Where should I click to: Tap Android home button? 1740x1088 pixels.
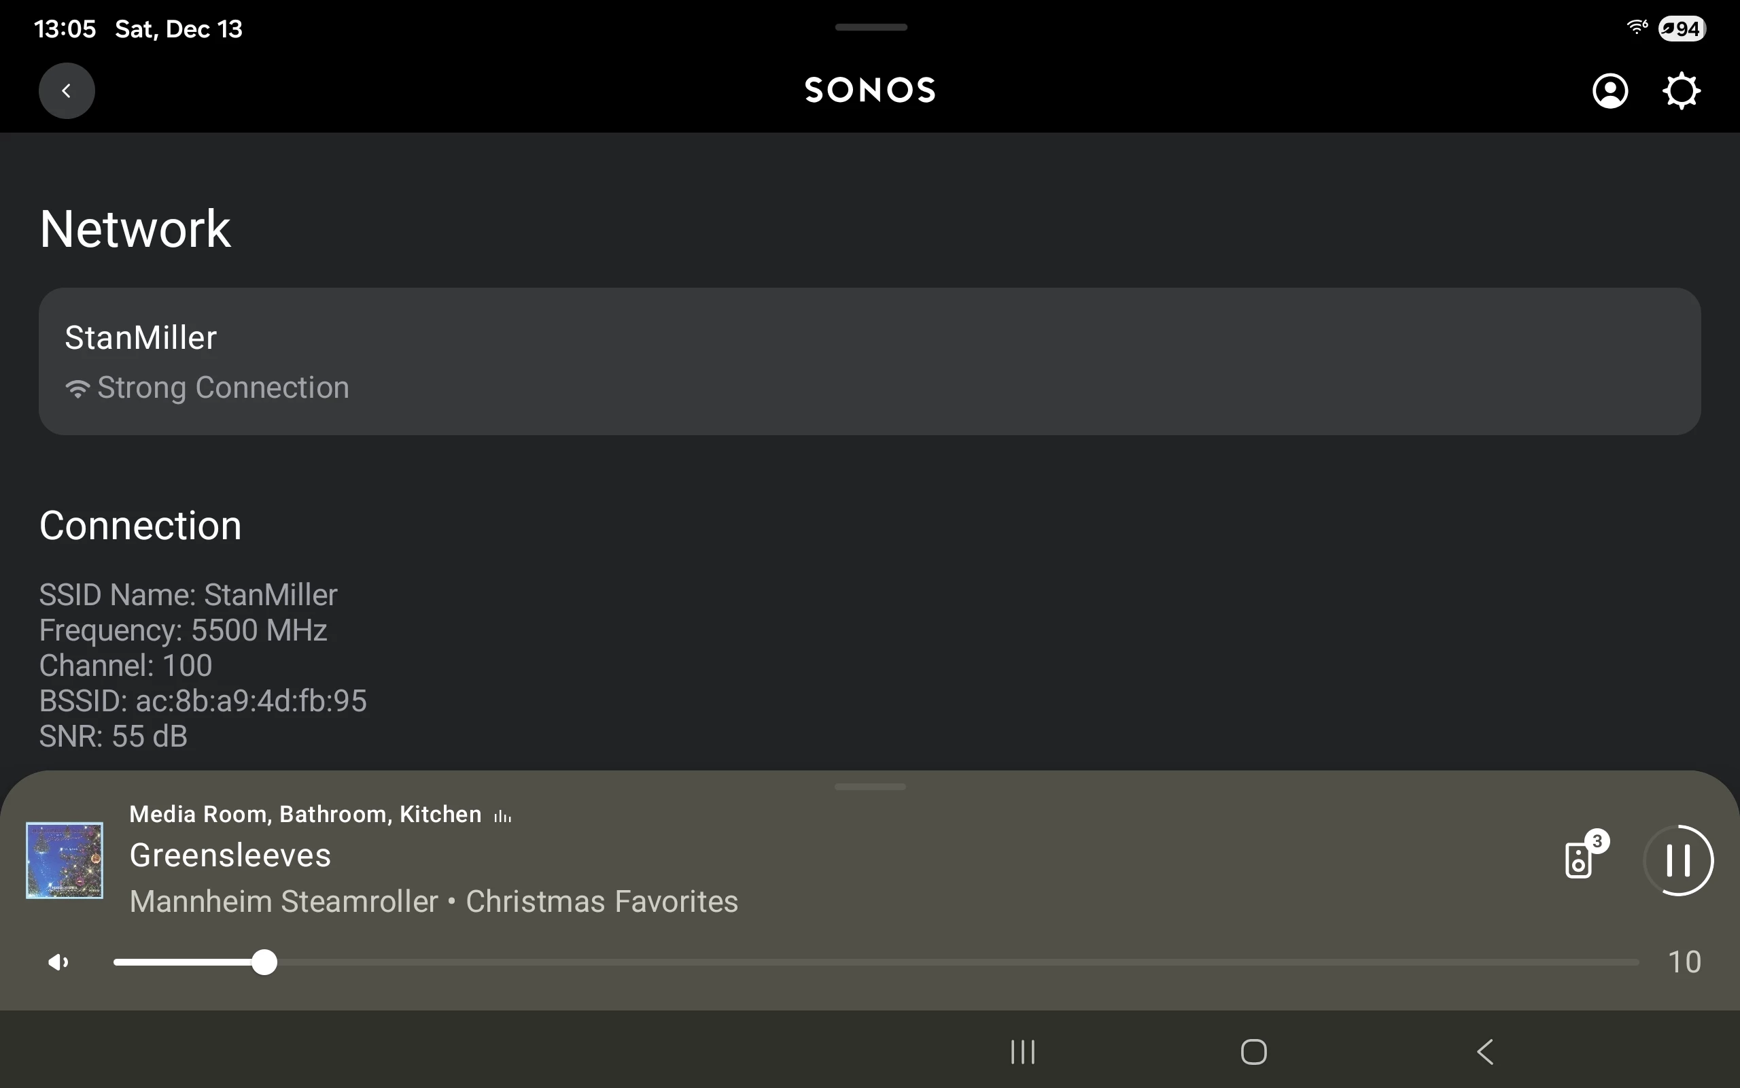click(x=1253, y=1051)
